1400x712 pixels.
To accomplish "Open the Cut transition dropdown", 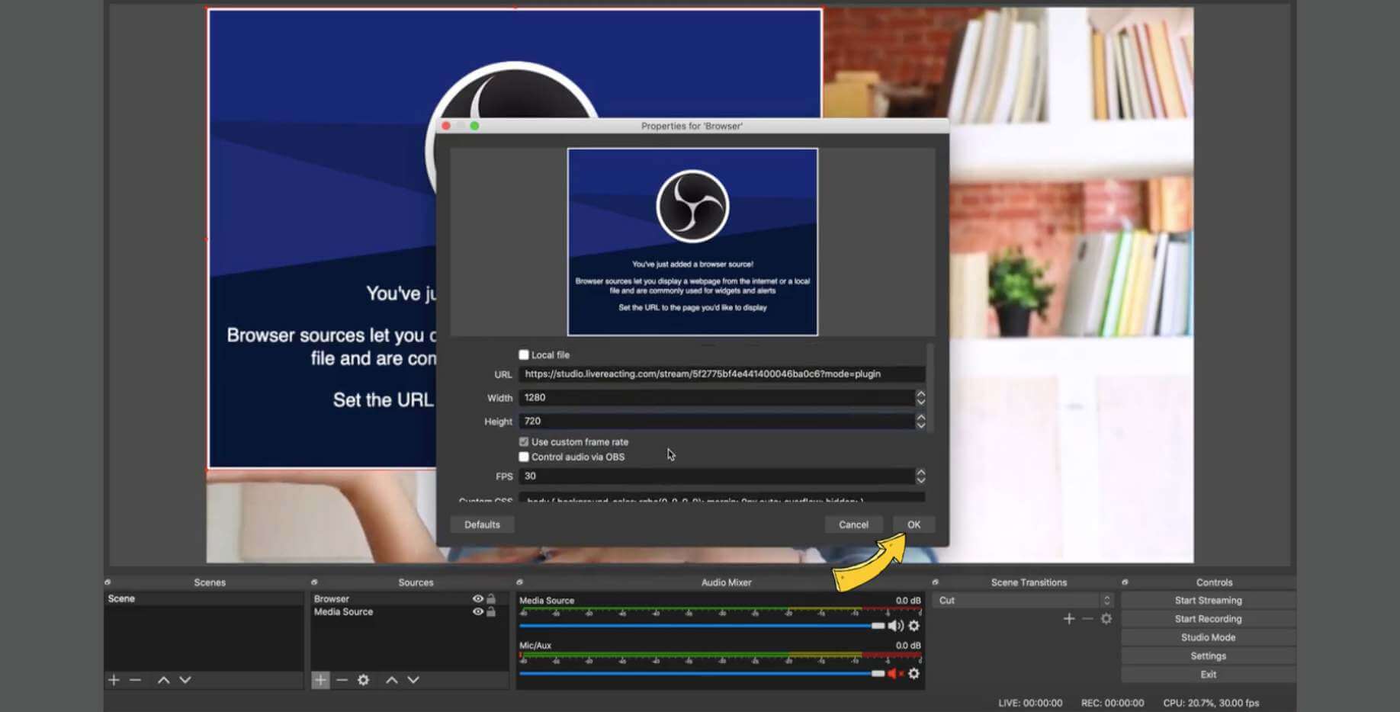I will tap(1022, 600).
